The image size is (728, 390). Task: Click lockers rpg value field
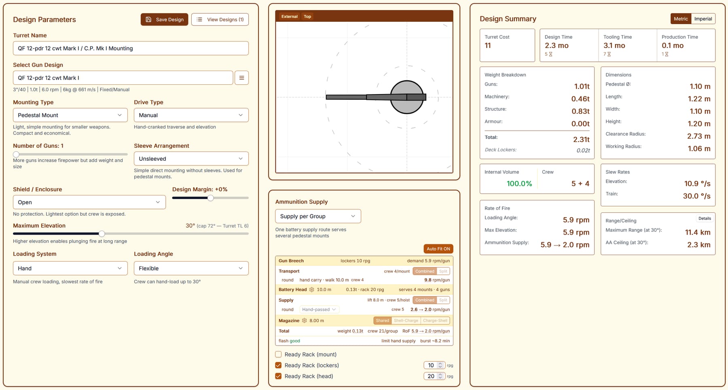coord(431,365)
